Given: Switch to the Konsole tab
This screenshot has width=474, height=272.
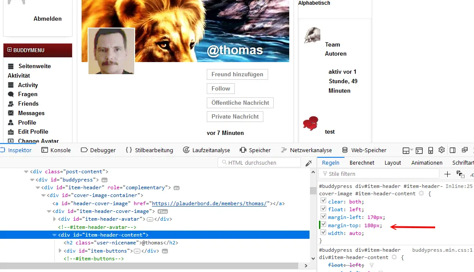Looking at the screenshot, I should pyautogui.click(x=56, y=150).
